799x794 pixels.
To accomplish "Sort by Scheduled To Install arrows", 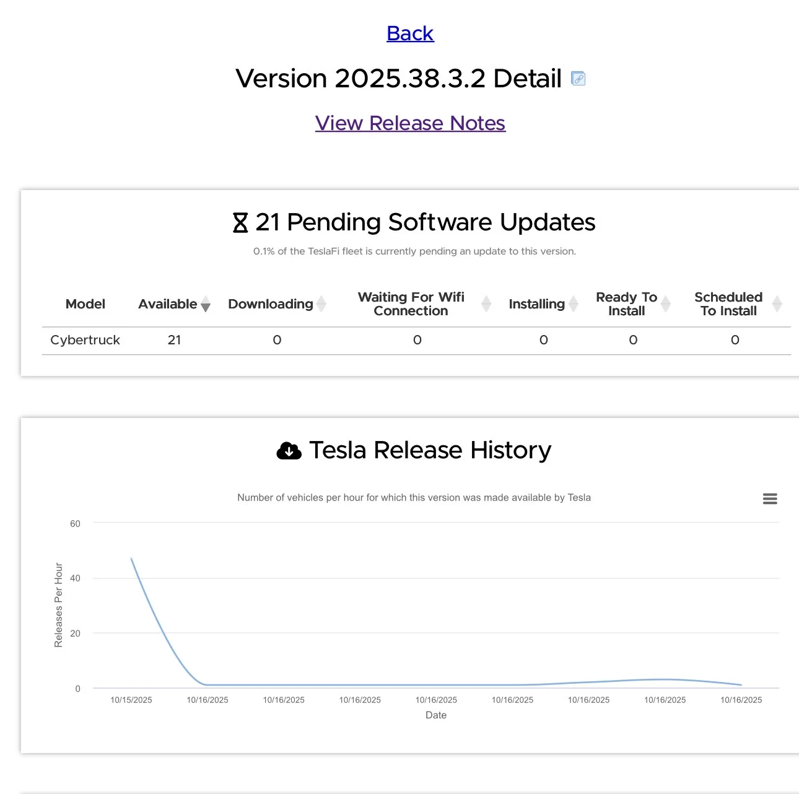I will click(777, 304).
